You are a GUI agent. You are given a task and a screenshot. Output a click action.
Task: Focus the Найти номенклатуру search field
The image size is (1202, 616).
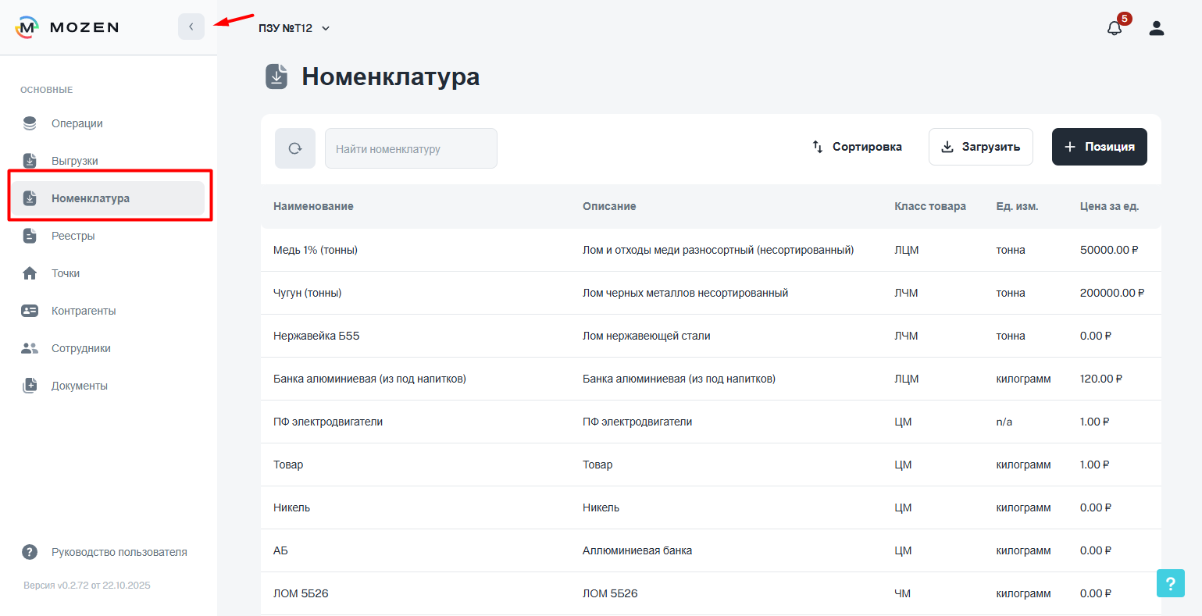click(x=411, y=148)
